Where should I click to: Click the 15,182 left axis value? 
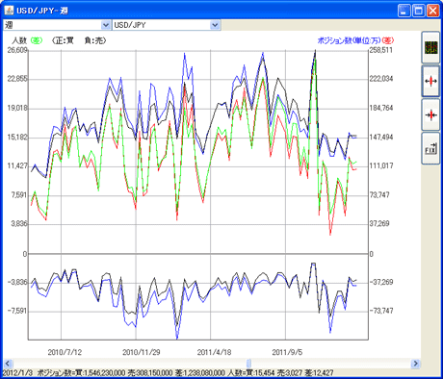[18, 138]
